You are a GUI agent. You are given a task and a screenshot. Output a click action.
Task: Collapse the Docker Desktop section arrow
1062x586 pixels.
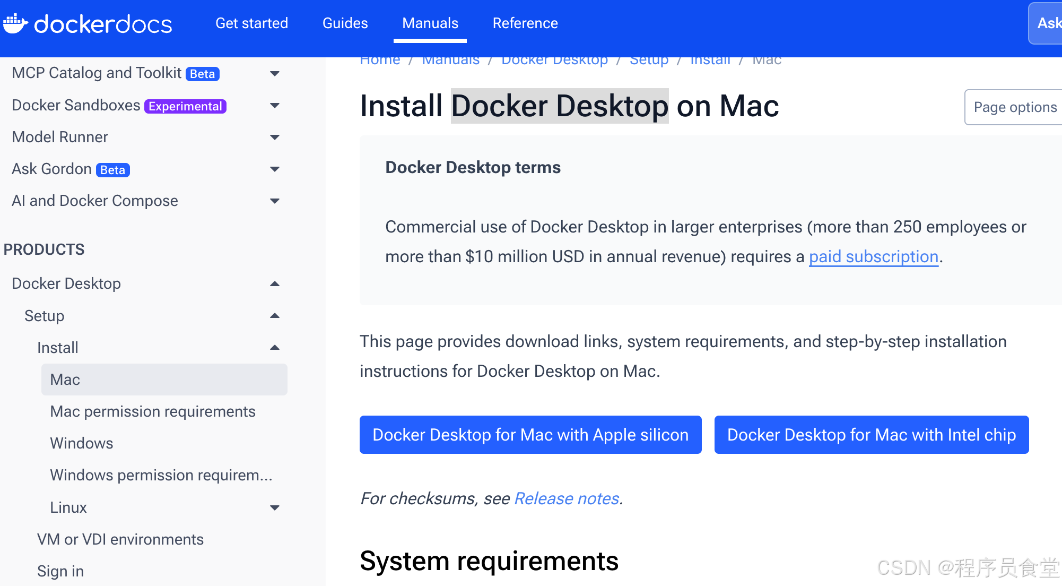click(274, 283)
